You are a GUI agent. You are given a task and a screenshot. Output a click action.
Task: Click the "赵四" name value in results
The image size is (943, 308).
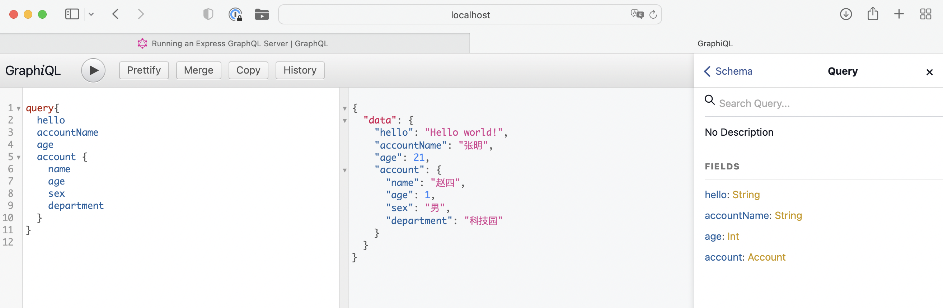(445, 183)
